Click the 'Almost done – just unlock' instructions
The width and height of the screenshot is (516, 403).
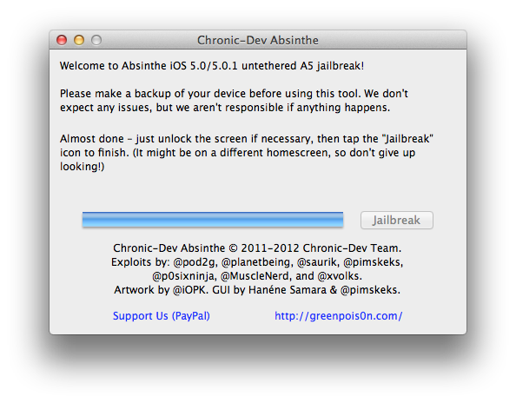pos(247,153)
